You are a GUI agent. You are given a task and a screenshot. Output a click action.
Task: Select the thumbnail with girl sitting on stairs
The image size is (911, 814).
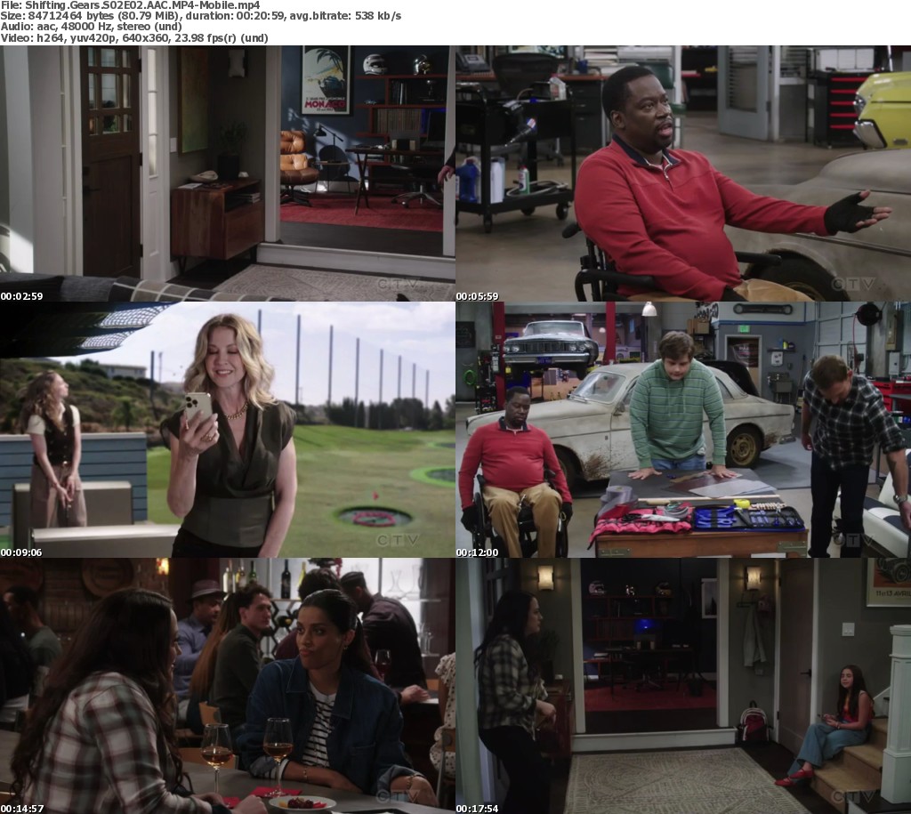(x=683, y=686)
